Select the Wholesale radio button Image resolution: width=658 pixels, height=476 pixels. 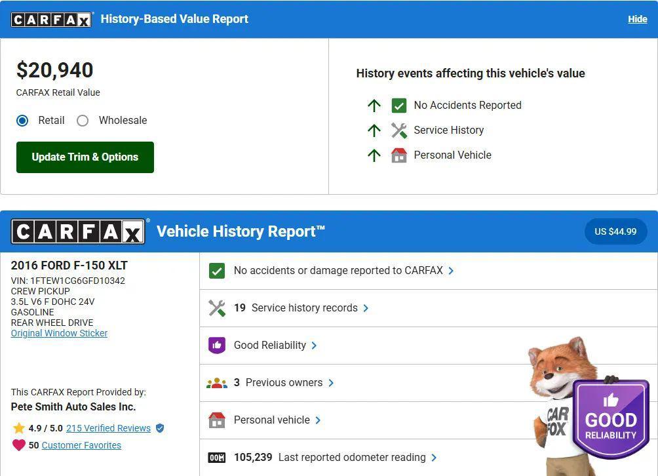coord(83,121)
